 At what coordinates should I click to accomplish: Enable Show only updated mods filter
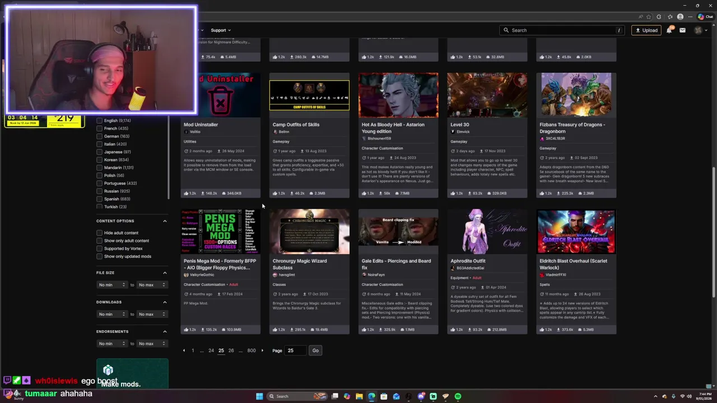99,256
